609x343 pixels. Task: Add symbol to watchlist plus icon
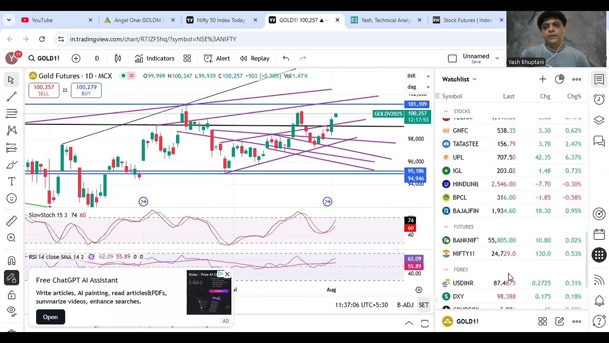pos(542,79)
